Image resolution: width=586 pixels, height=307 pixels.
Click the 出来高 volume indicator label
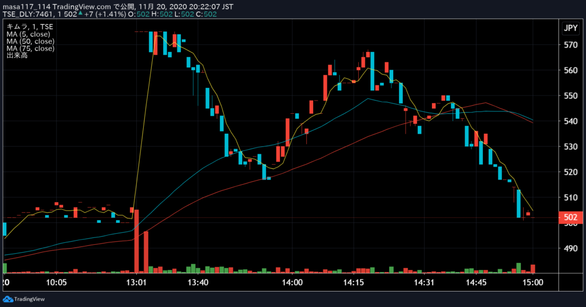click(x=17, y=55)
